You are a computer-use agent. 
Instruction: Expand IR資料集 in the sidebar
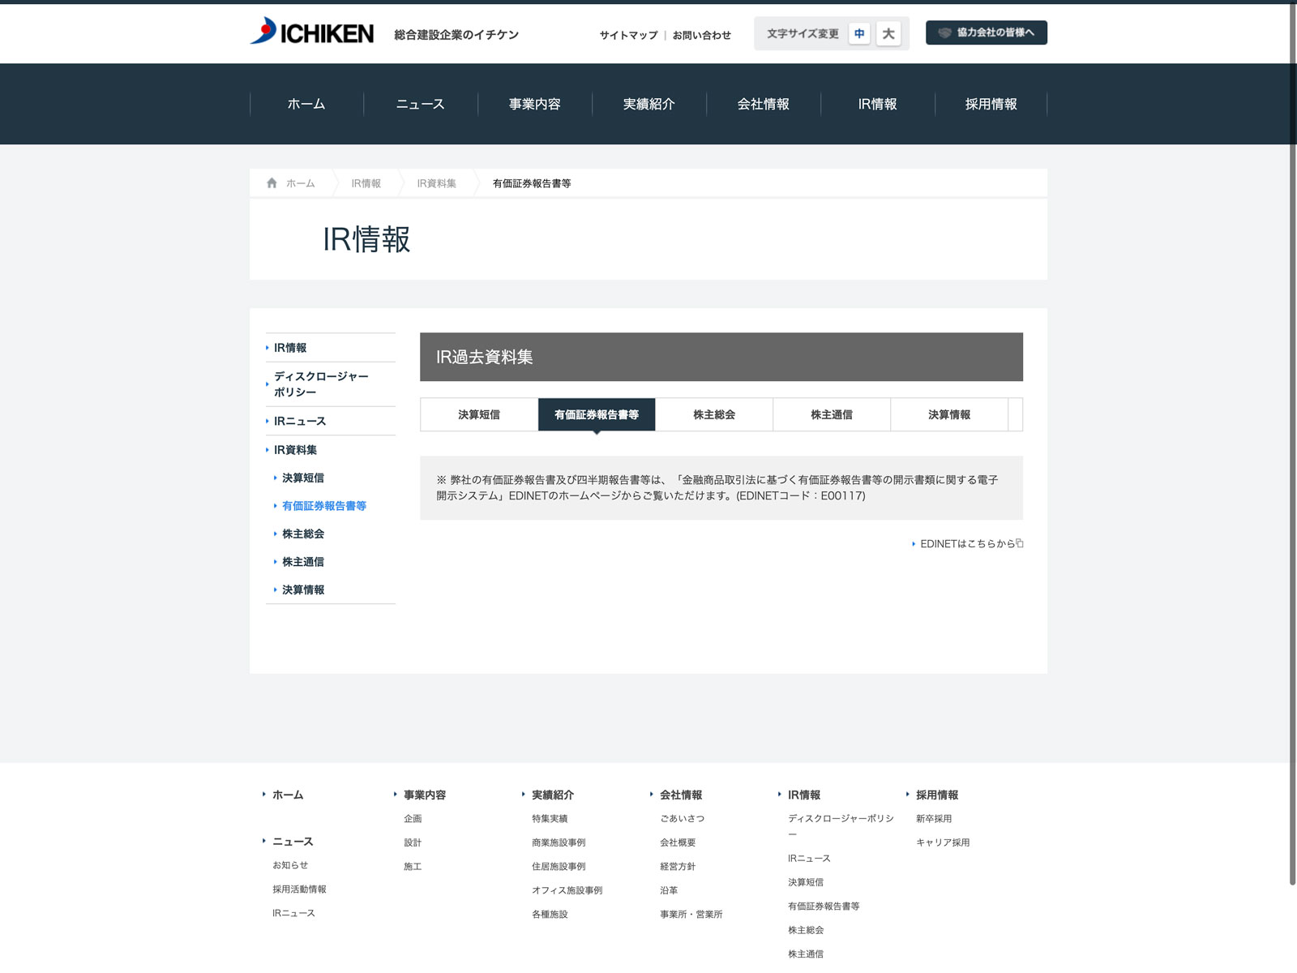coord(295,450)
